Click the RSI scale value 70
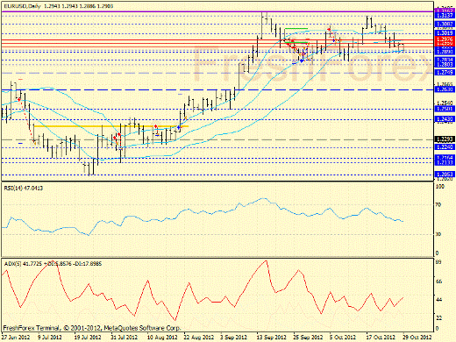The height and width of the screenshot is (342, 456). pos(438,205)
